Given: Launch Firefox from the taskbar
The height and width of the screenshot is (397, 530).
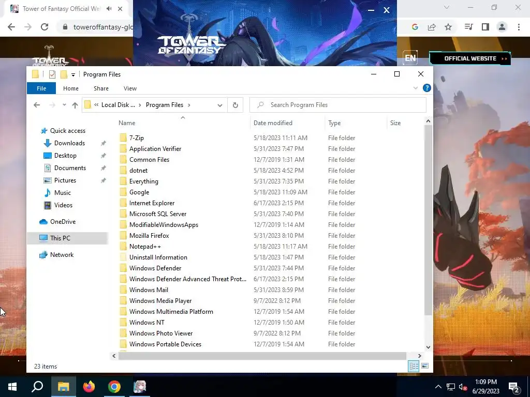Looking at the screenshot, I should coord(89,387).
